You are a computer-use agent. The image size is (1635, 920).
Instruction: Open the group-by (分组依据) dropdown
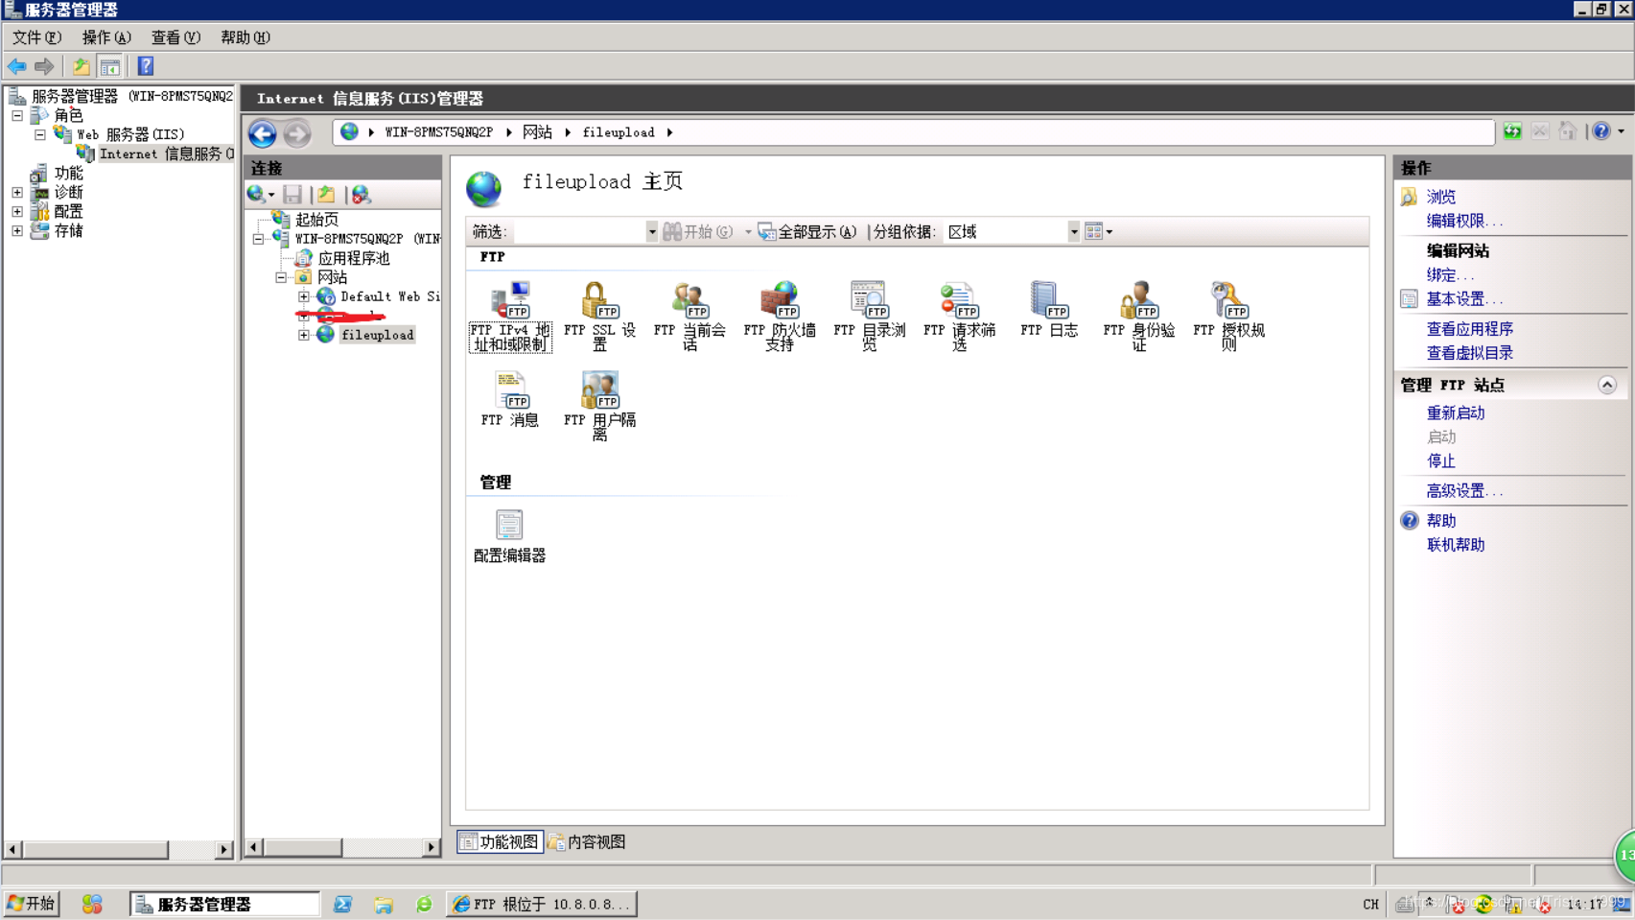click(x=1073, y=231)
